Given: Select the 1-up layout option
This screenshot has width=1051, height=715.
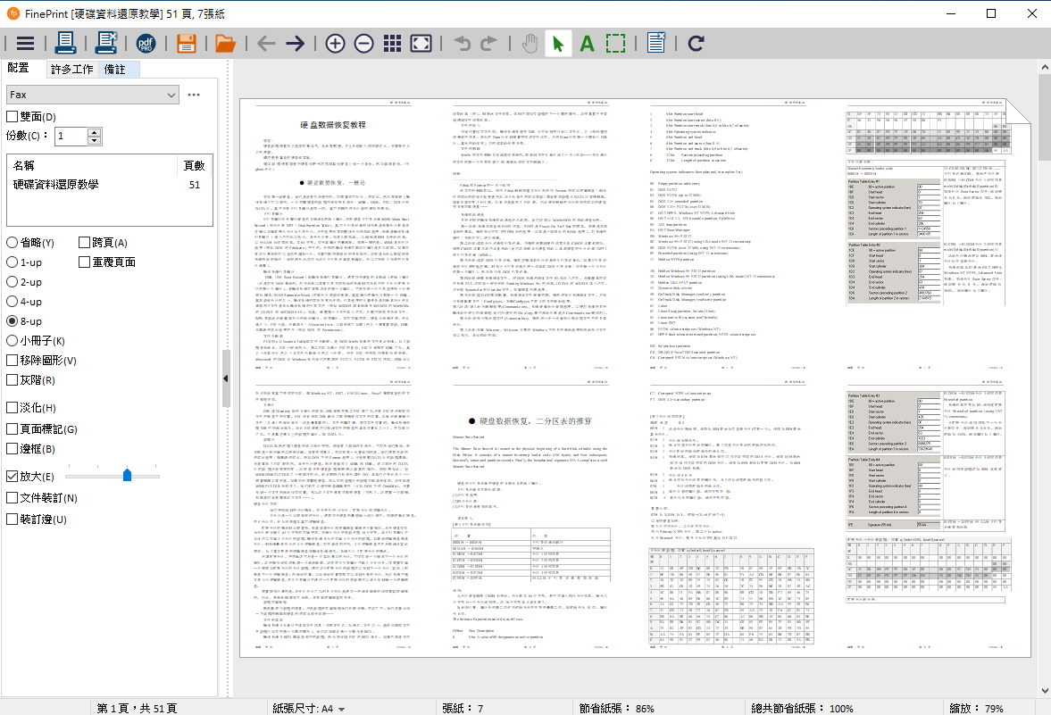Looking at the screenshot, I should point(13,262).
